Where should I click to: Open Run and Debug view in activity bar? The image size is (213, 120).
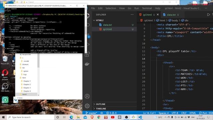pyautogui.click(x=88, y=44)
